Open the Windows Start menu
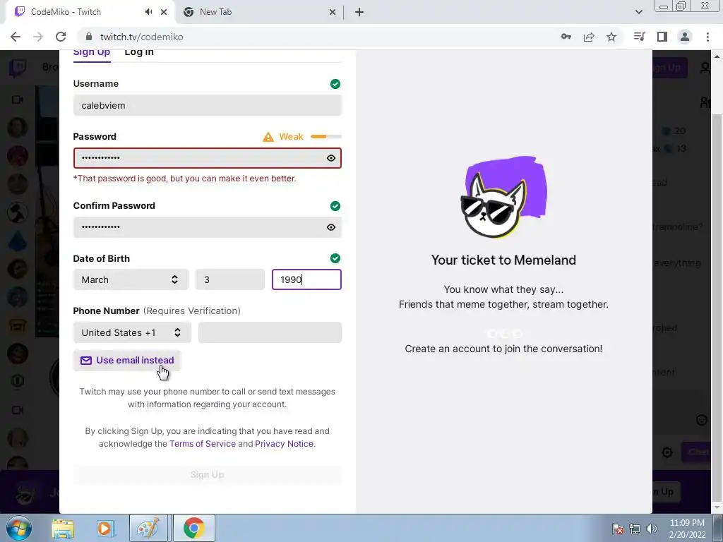Viewport: 723px width, 542px height. click(x=18, y=528)
